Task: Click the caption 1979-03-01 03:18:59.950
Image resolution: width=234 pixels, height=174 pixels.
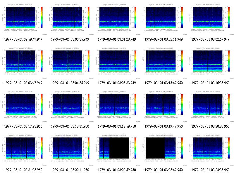Action: click(117, 126)
